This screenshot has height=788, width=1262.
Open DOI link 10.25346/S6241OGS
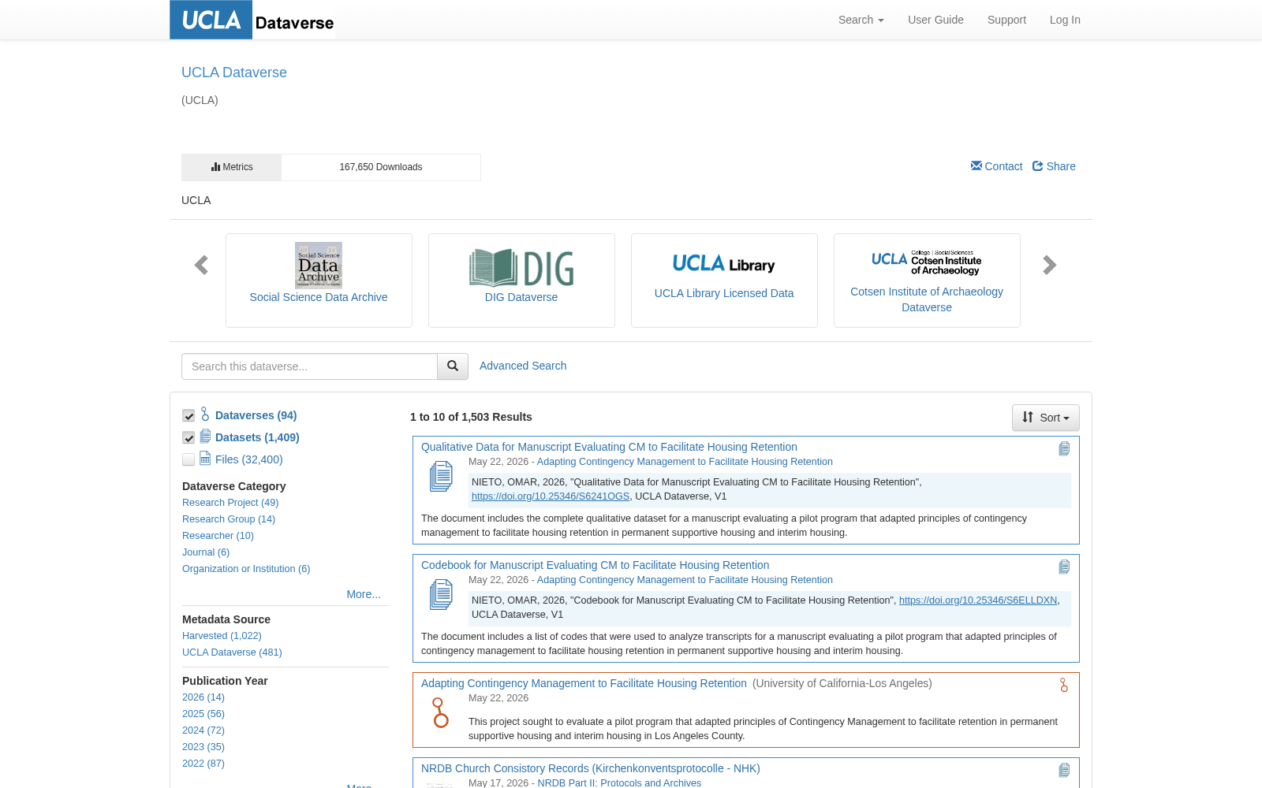click(x=551, y=496)
